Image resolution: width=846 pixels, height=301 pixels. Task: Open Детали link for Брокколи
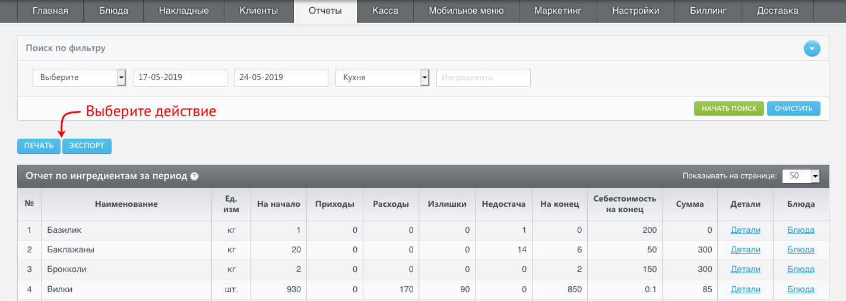coord(746,269)
